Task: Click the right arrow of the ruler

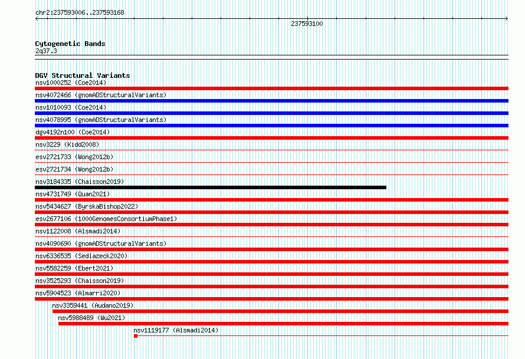Action: pos(507,19)
